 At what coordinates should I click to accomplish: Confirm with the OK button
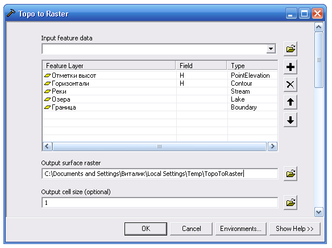[146, 229]
